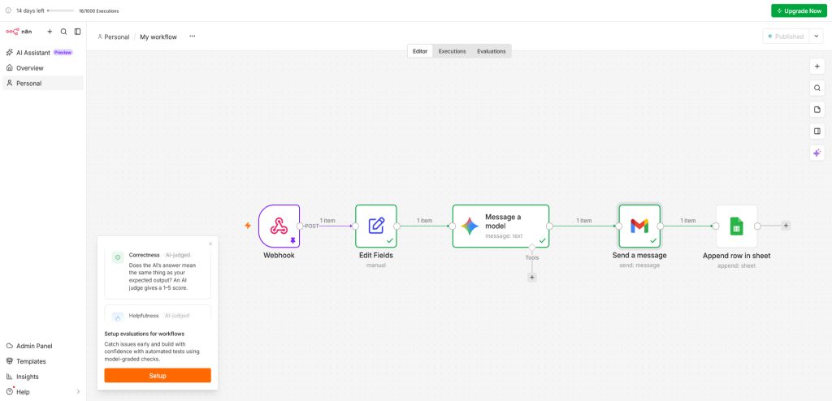The width and height of the screenshot is (832, 401).
Task: Click plus after Append row in sheet
Action: point(786,226)
